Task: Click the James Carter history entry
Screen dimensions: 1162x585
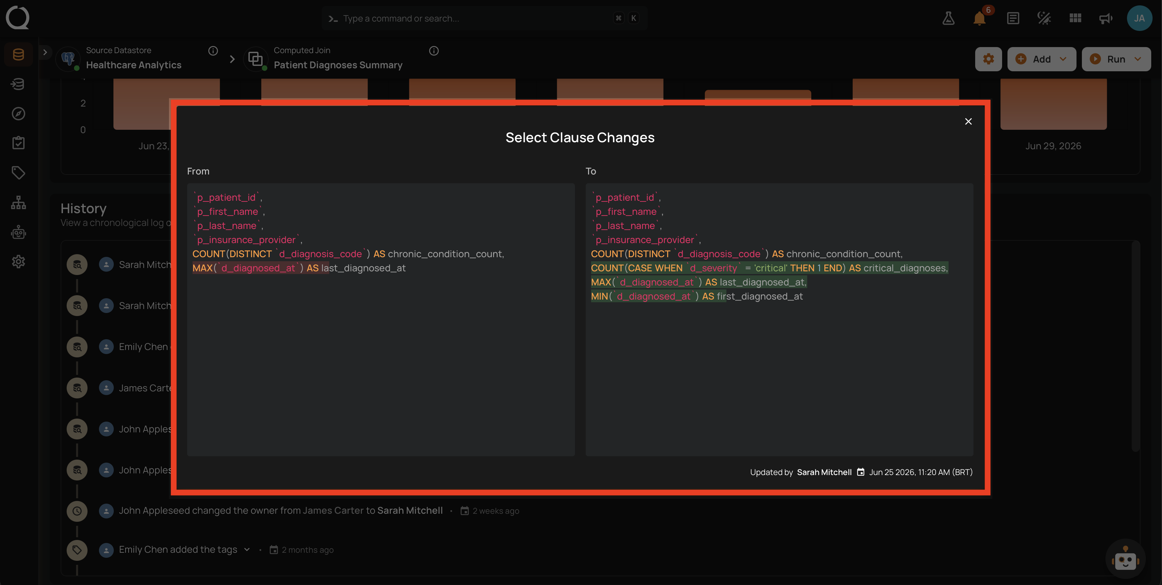Action: (144, 388)
